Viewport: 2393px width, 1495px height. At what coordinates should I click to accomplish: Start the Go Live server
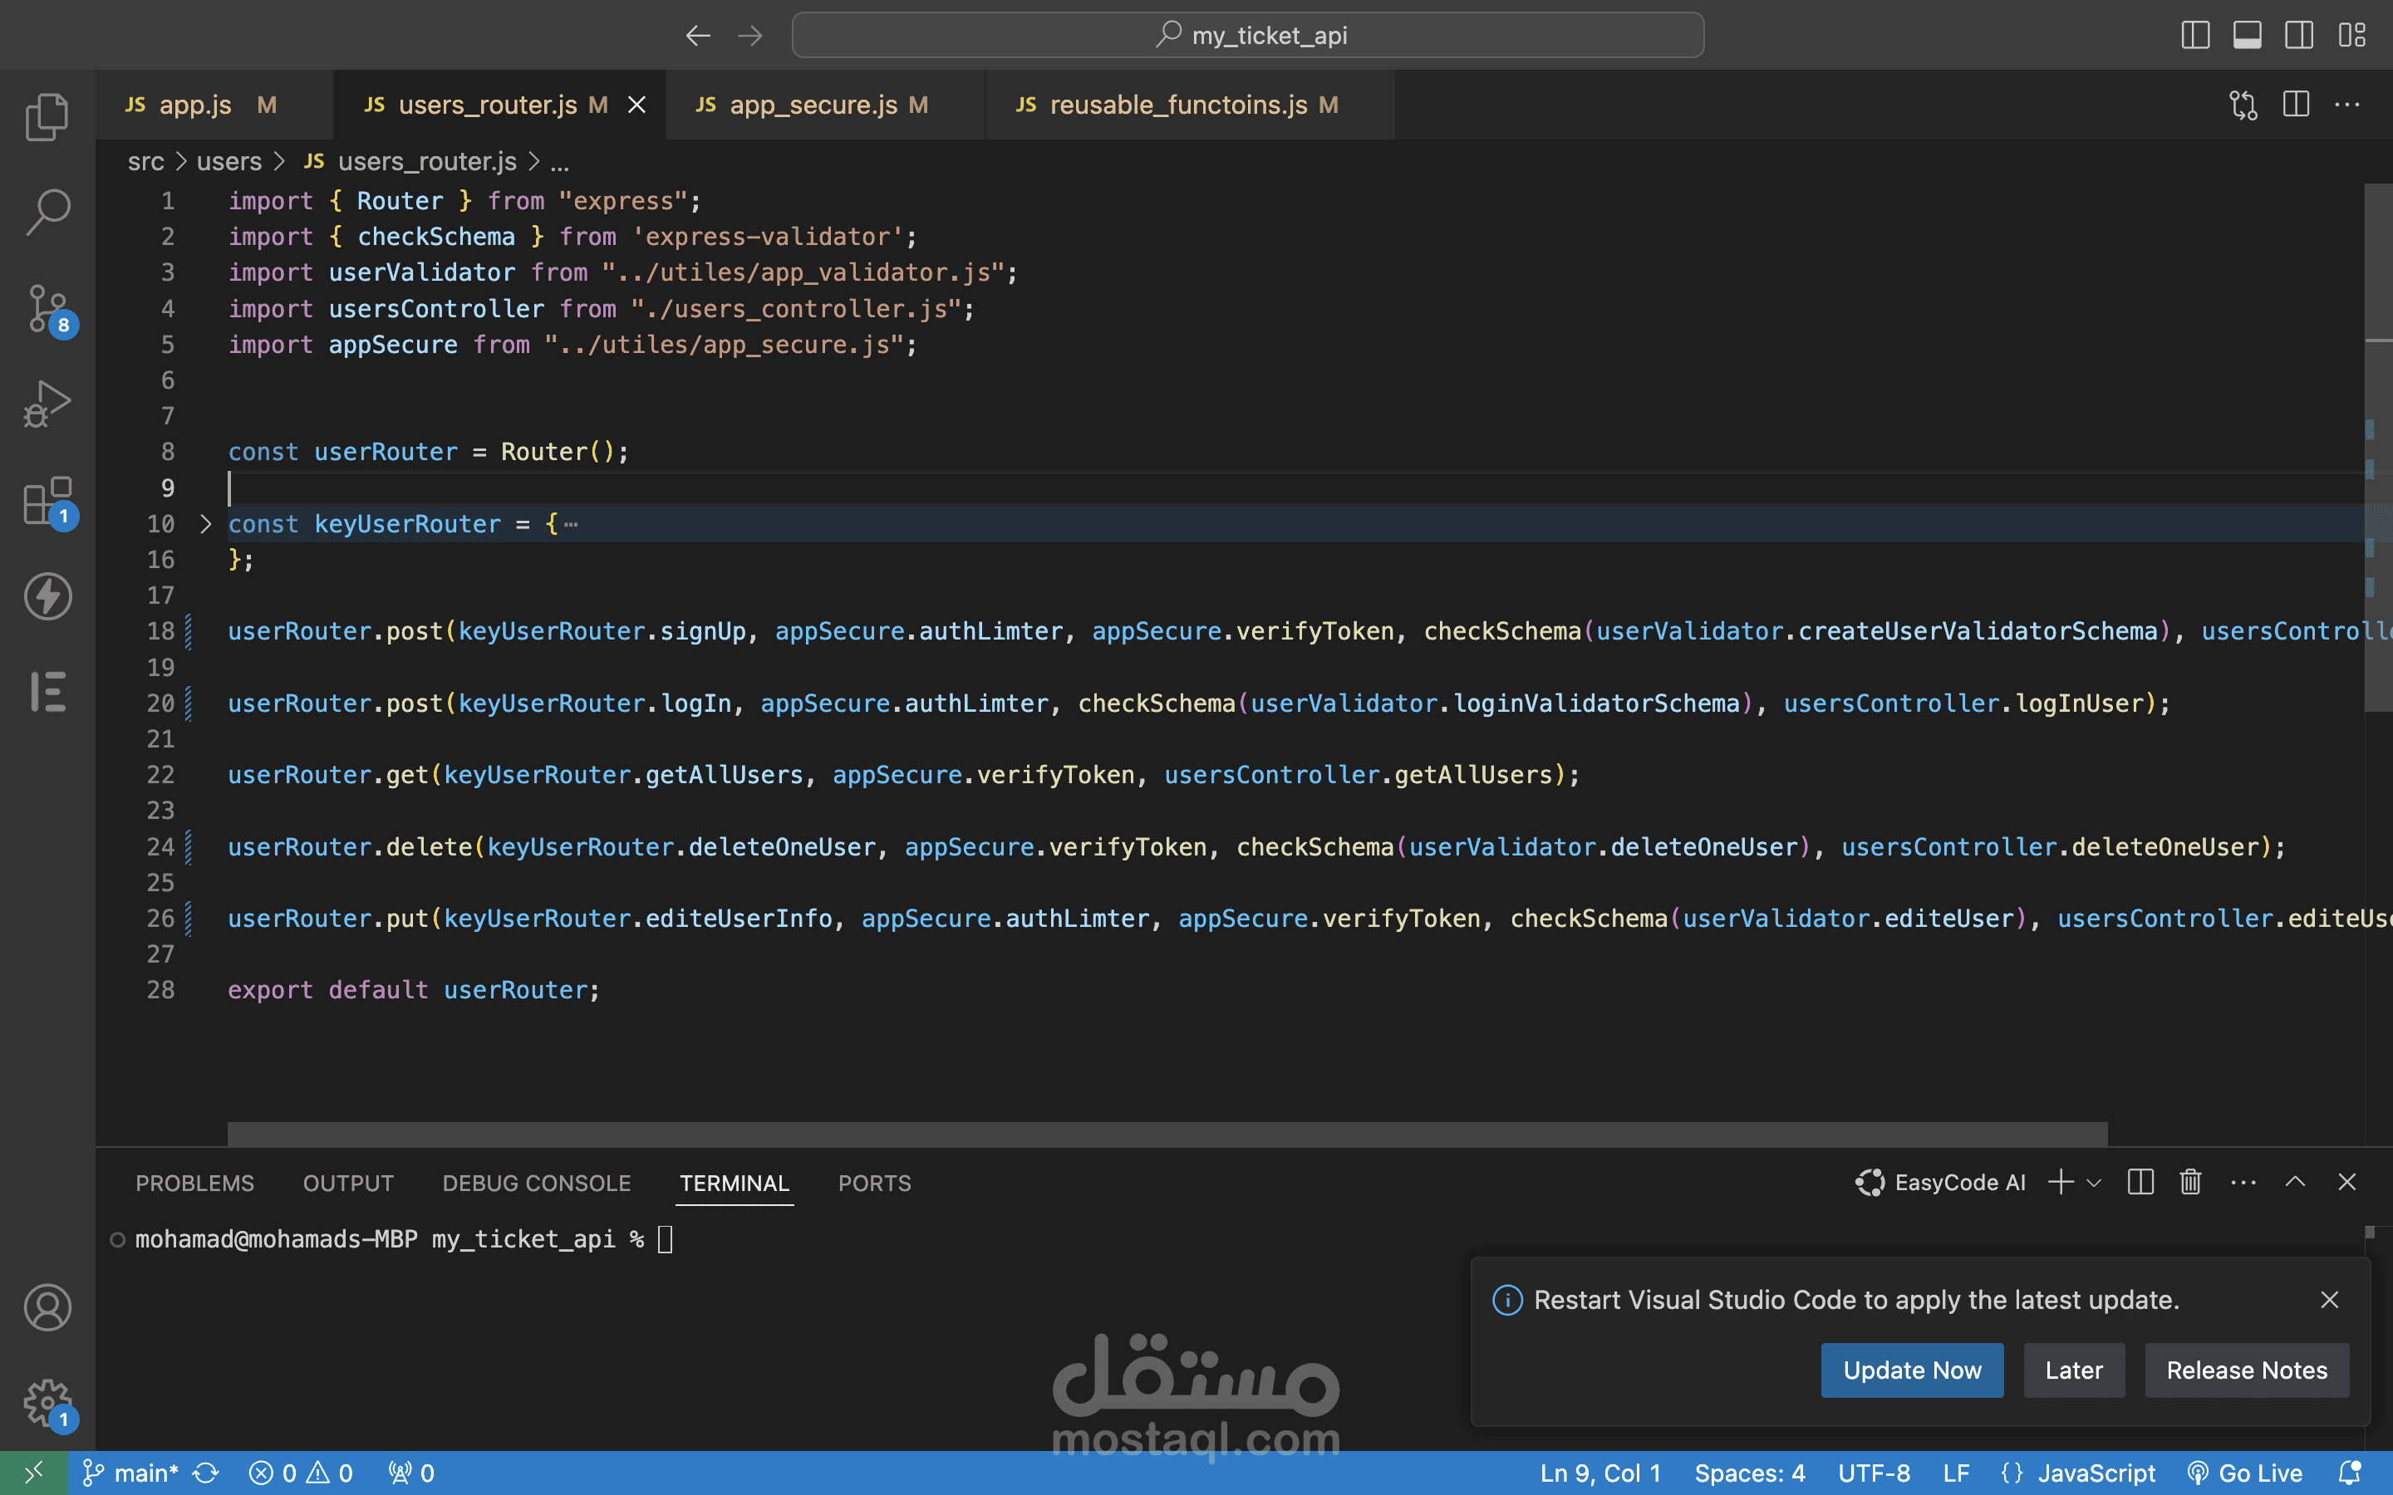[2244, 1473]
